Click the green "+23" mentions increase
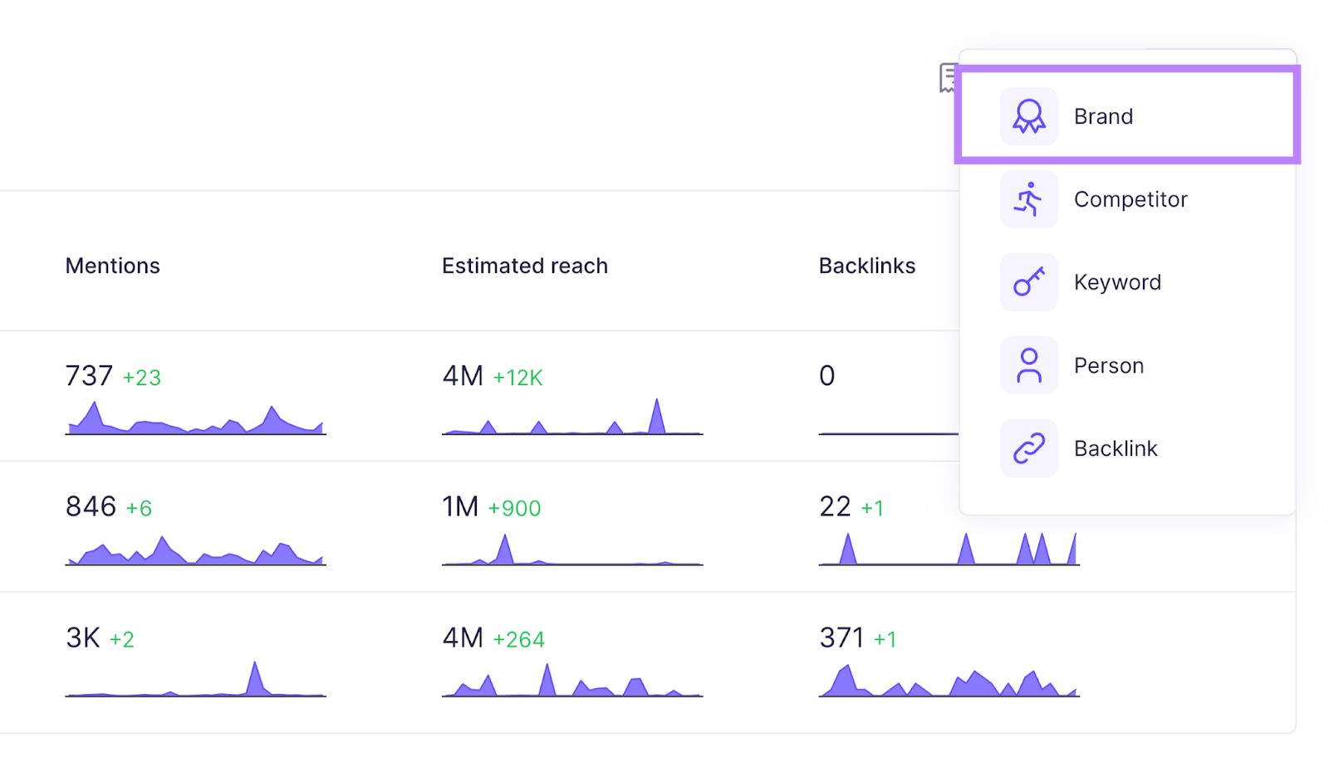The width and height of the screenshot is (1329, 777). 141,377
